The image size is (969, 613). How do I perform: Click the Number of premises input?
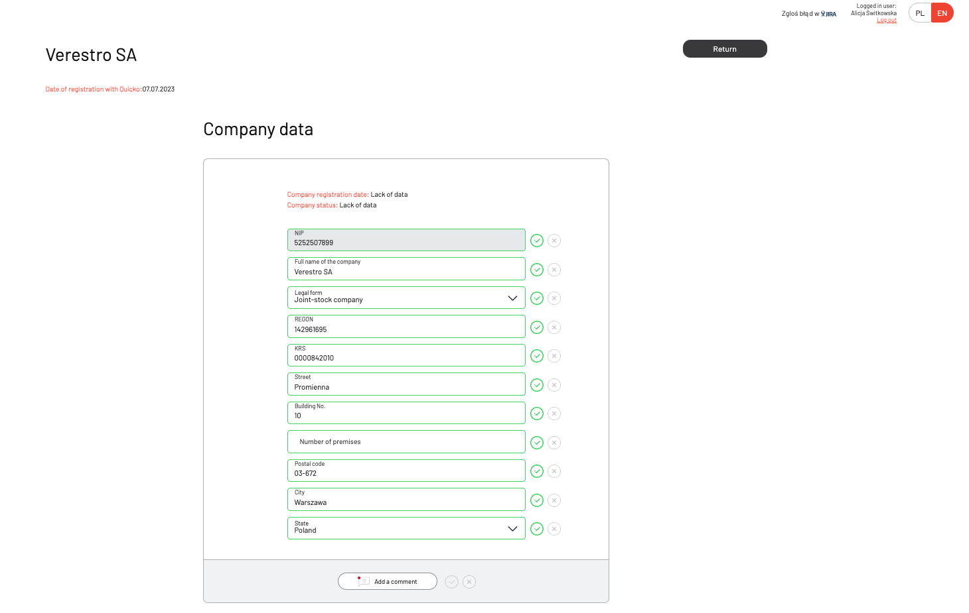coord(406,442)
